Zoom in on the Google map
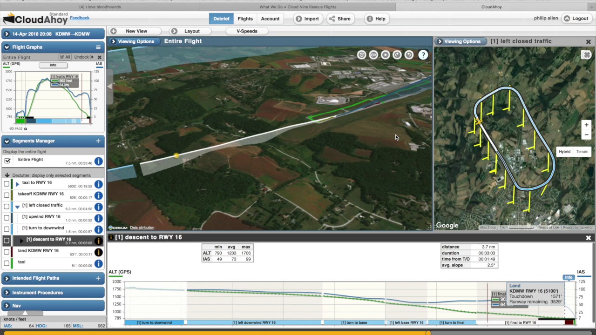 [587, 125]
